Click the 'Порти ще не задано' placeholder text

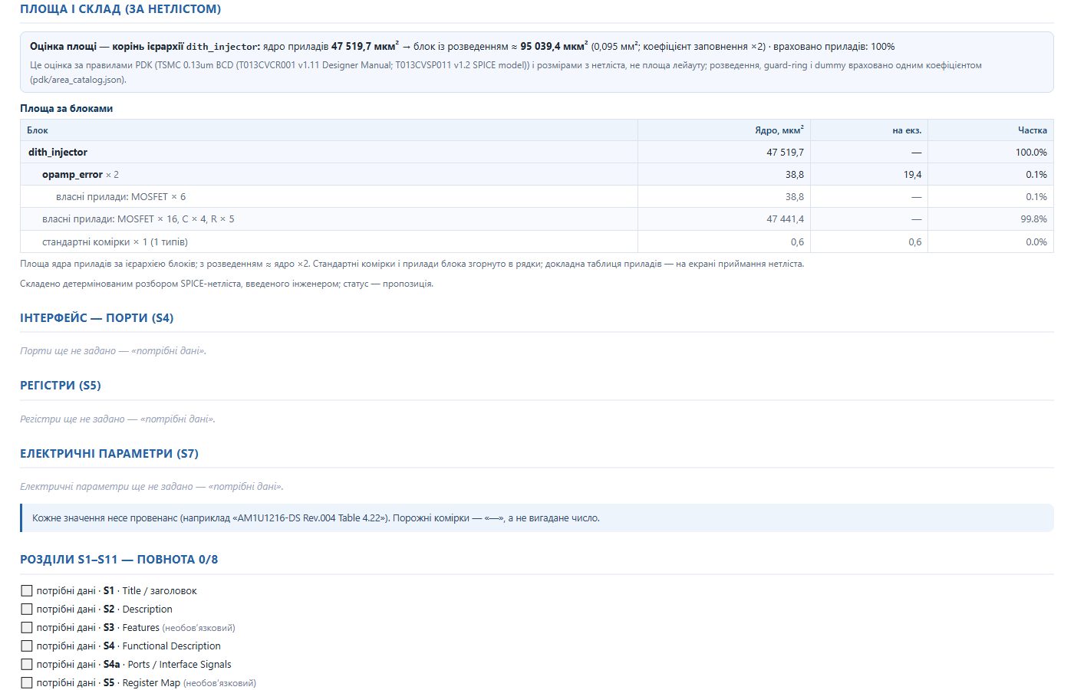(x=113, y=350)
